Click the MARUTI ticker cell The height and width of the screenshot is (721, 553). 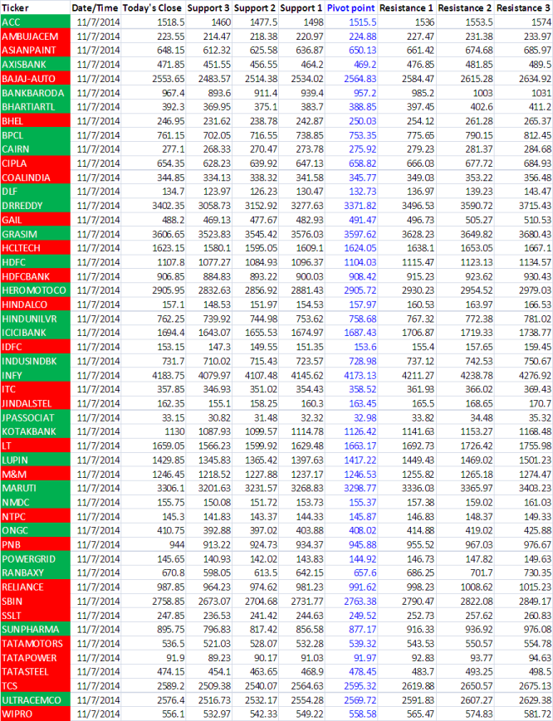pyautogui.click(x=36, y=488)
